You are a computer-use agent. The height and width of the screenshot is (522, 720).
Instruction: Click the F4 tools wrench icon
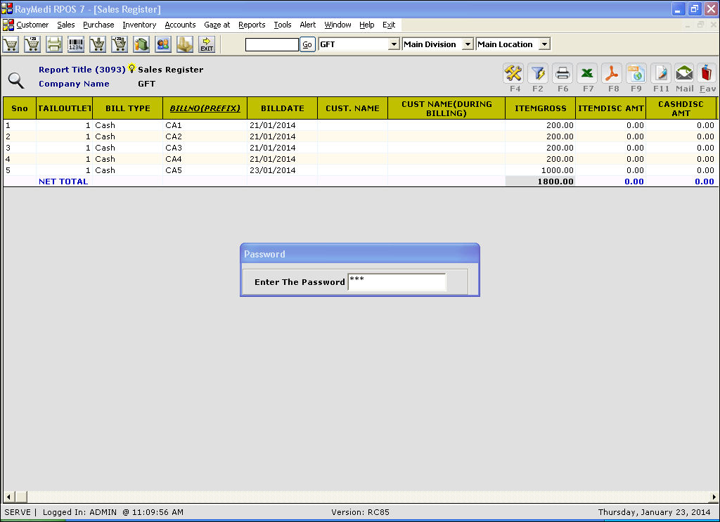point(513,73)
